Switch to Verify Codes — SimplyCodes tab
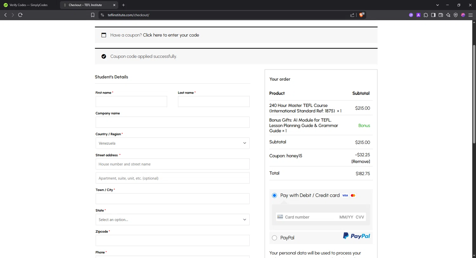This screenshot has width=476, height=258. [x=29, y=5]
